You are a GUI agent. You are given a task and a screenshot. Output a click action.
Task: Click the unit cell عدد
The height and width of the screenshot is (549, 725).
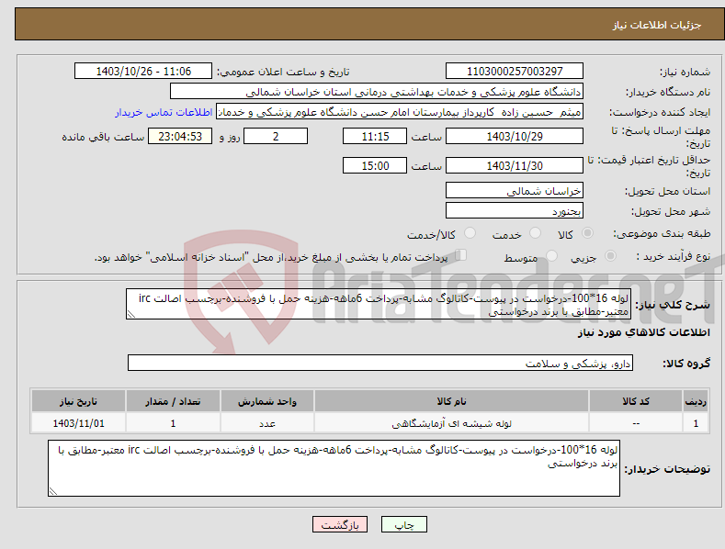267,423
